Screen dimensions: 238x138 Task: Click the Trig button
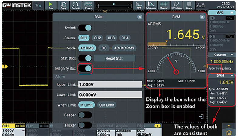(38, 5)
